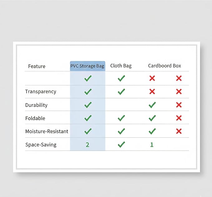The image size is (212, 197).
Task: Click the Foldable row label
Action: pos(35,118)
